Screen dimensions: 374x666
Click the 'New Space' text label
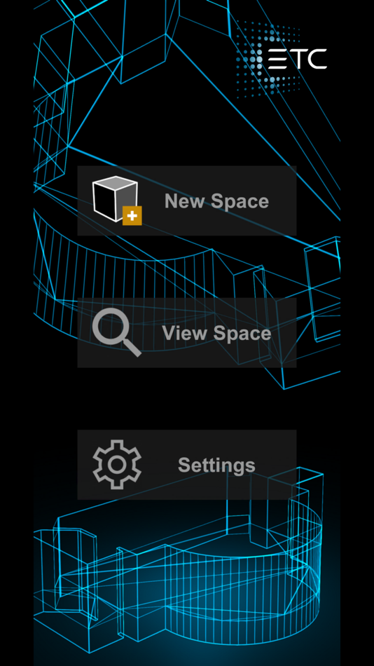click(216, 201)
